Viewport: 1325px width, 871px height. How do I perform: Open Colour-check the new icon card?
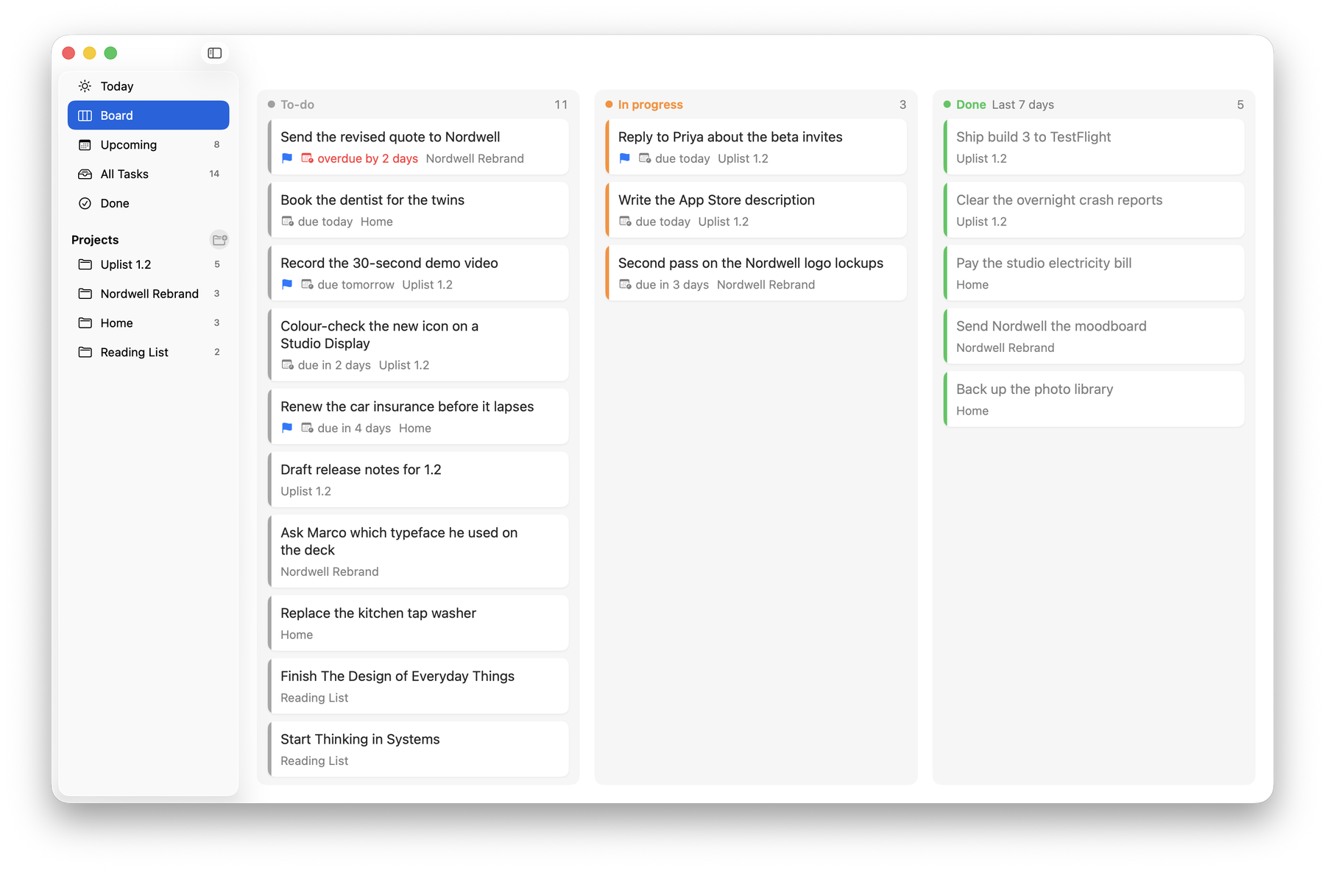(x=419, y=345)
